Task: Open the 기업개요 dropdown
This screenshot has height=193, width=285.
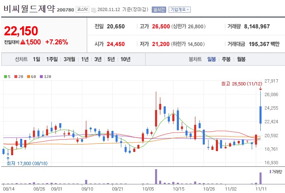Action: click(x=180, y=9)
